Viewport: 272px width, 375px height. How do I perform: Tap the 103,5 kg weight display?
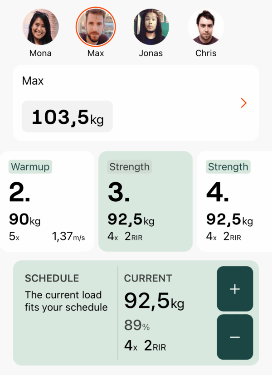click(x=67, y=117)
